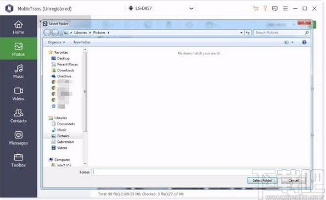
Task: Click Pictures in the address breadcrumb
Action: pos(99,32)
